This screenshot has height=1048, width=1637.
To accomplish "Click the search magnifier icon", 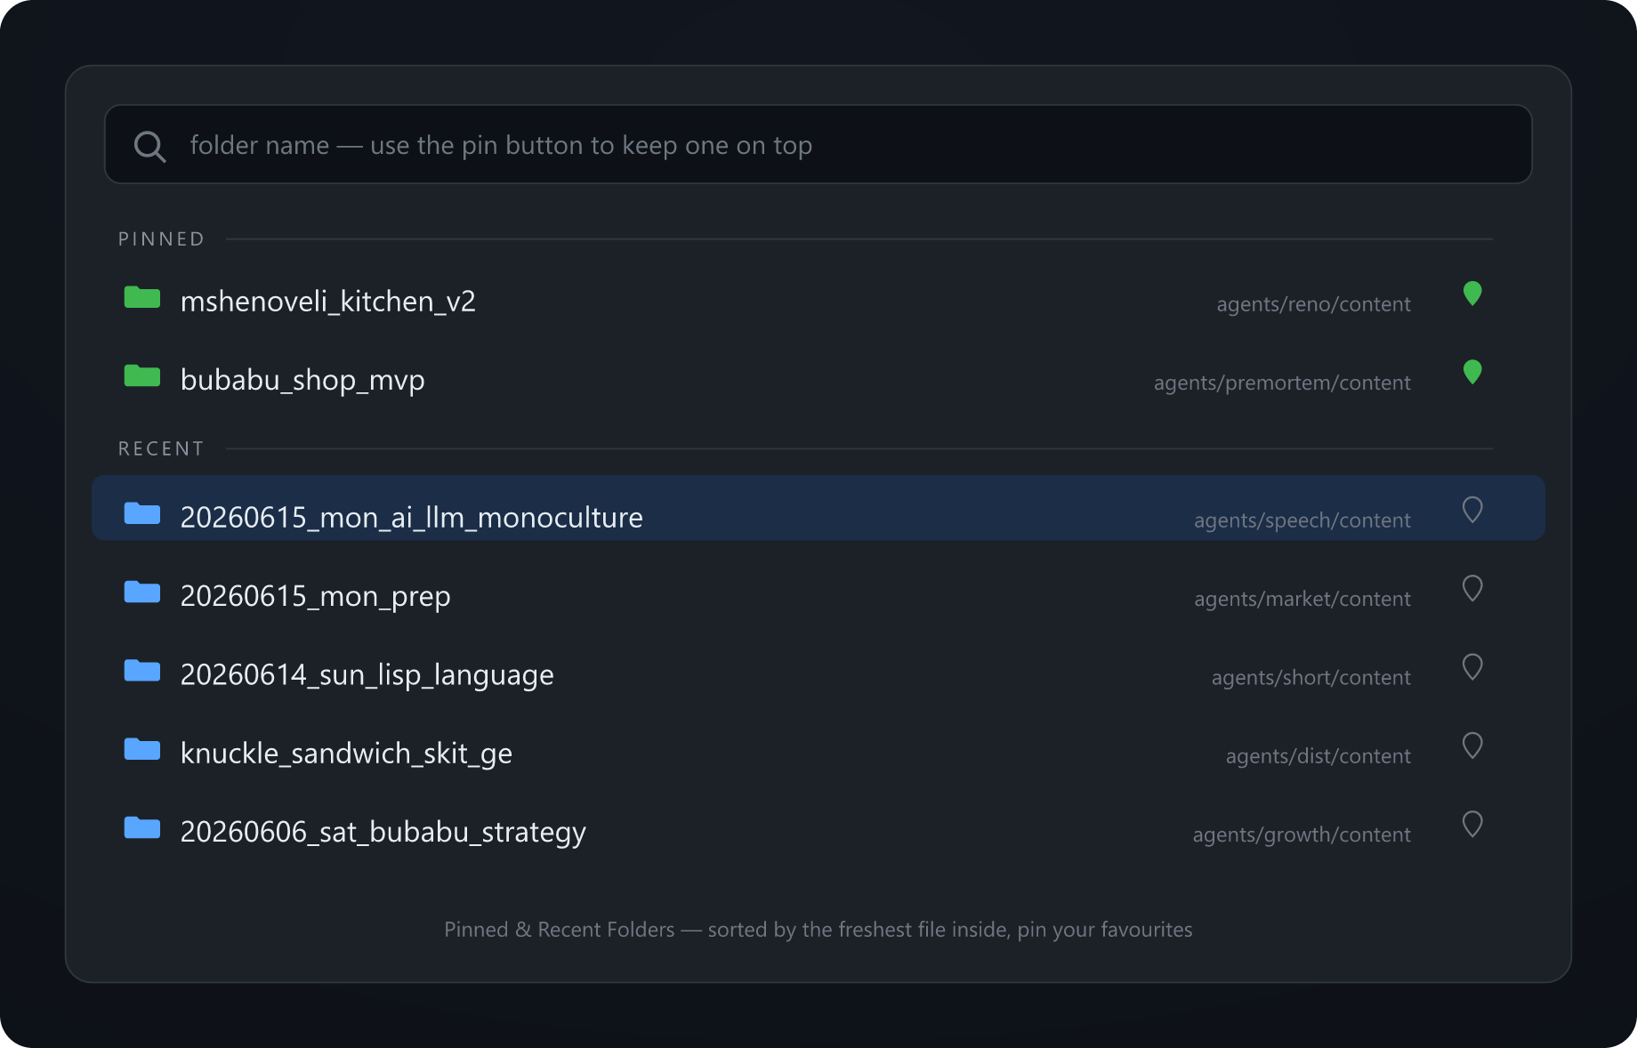I will pyautogui.click(x=149, y=146).
